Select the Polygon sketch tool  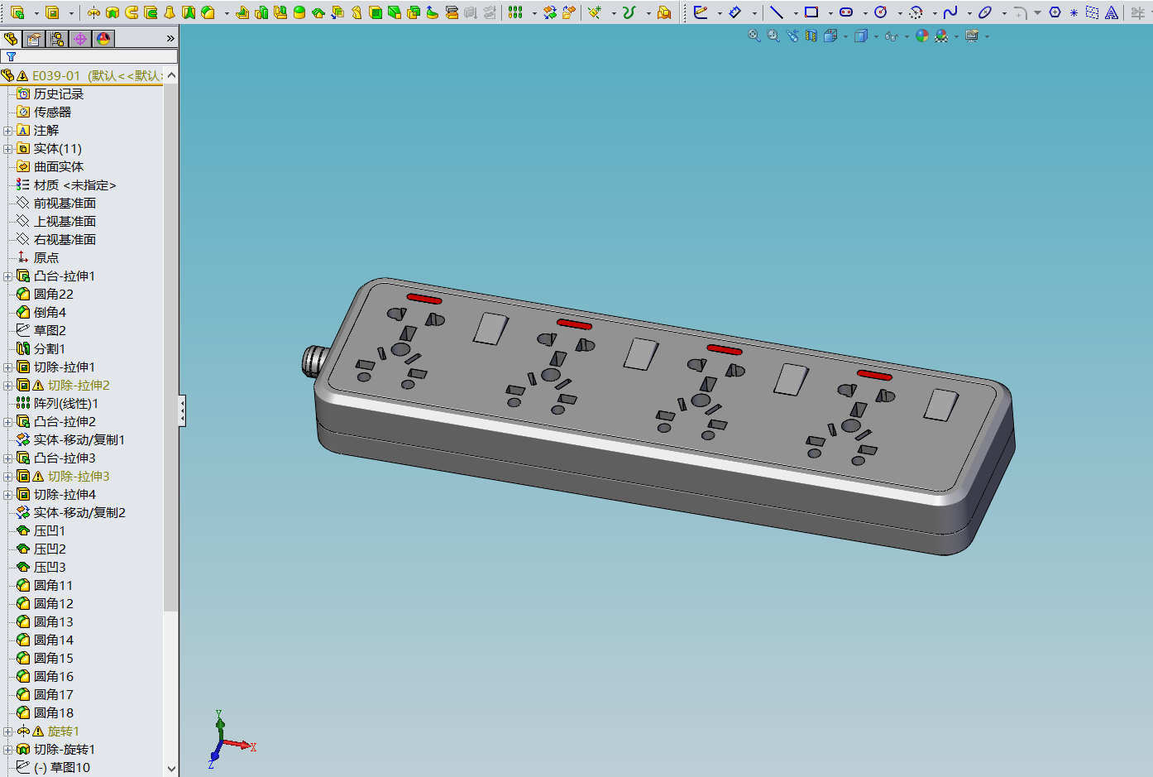(x=1055, y=12)
